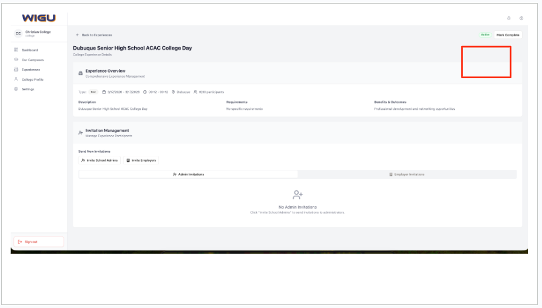Open Our Campuses from the sidebar menu

(x=32, y=60)
